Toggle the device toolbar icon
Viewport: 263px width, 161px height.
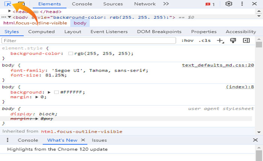21,4
